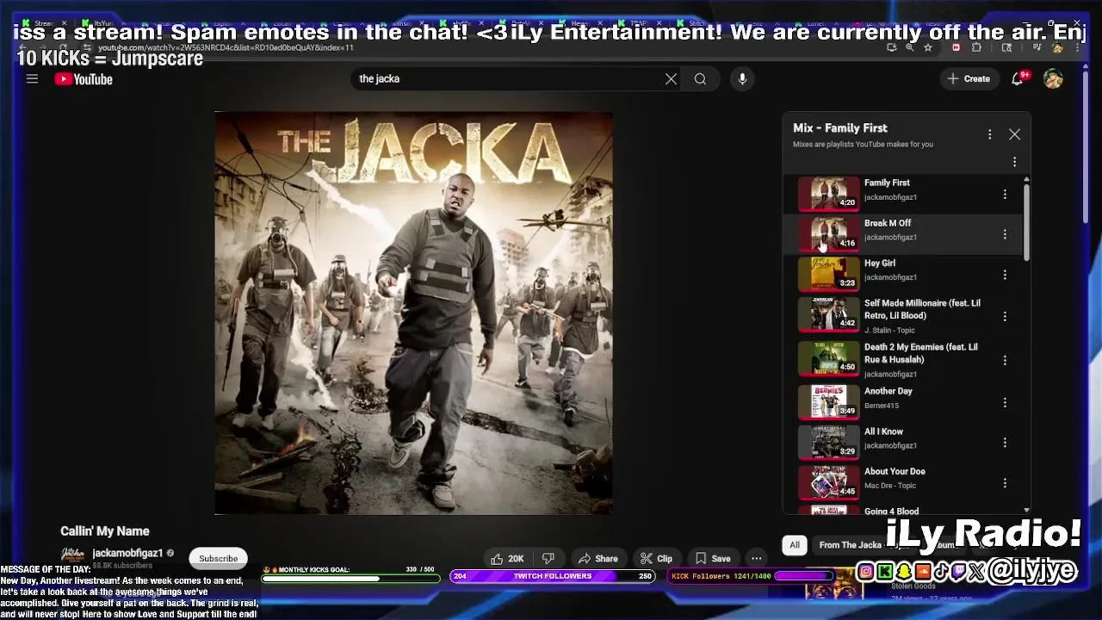Click the Create button
The width and height of the screenshot is (1102, 620).
point(969,78)
